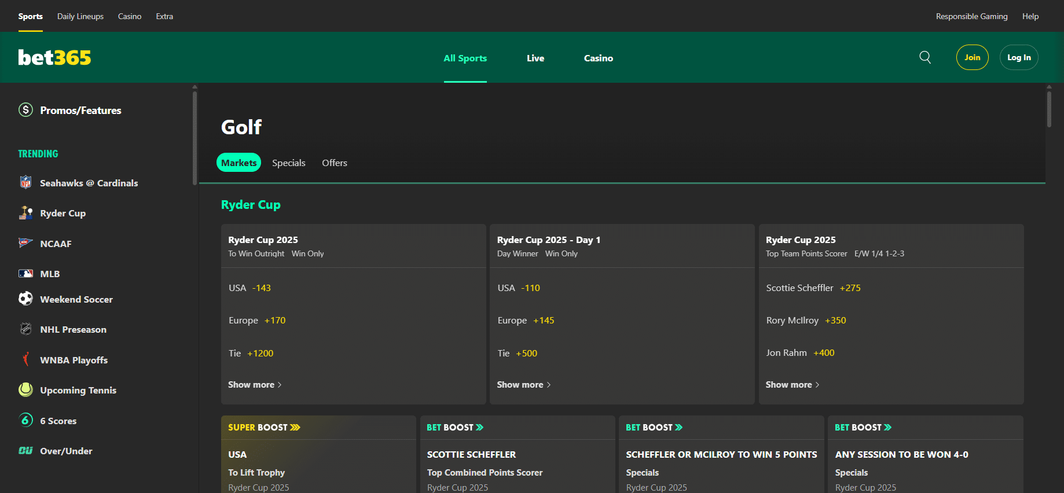Expand Show more under Top Team Points Scorer
Viewport: 1064px width, 493px height.
[792, 385]
